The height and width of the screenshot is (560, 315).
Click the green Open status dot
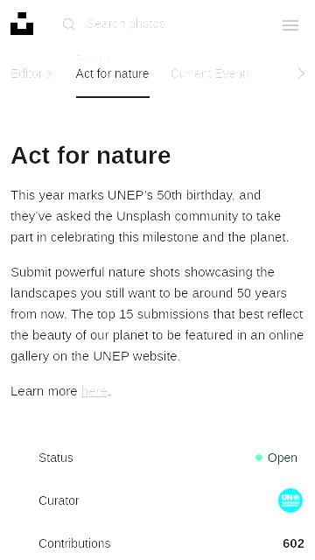pyautogui.click(x=259, y=458)
